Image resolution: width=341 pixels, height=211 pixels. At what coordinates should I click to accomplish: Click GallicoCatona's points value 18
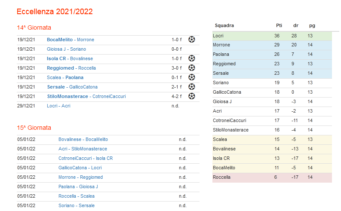(277, 92)
